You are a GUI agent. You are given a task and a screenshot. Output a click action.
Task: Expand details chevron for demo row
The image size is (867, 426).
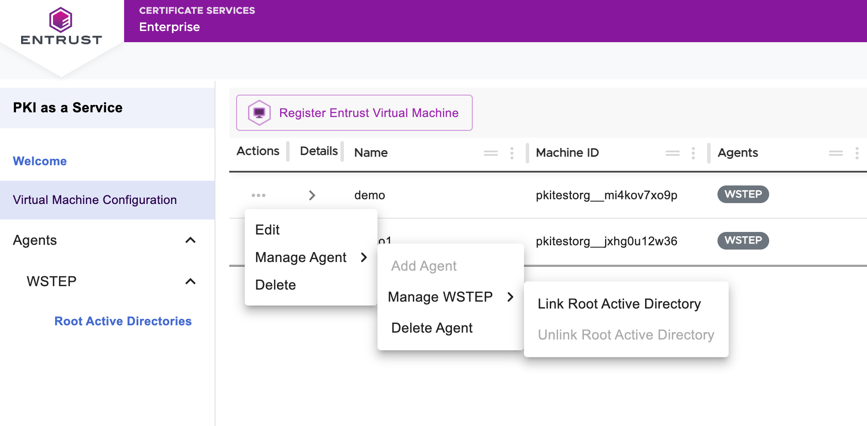pyautogui.click(x=312, y=195)
